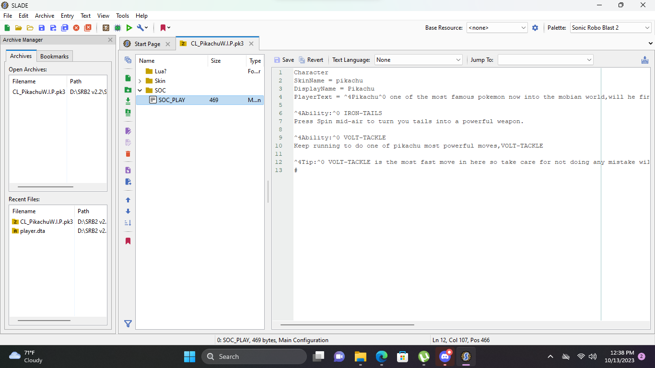Click the text editor horizontal scrollbar
The height and width of the screenshot is (368, 655).
coord(347,325)
